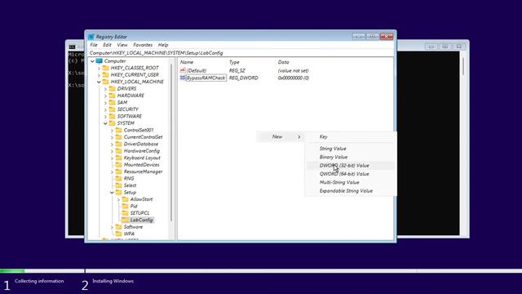Open the Favorites menu
Viewport: 522px width, 294px height.
[x=143, y=45]
